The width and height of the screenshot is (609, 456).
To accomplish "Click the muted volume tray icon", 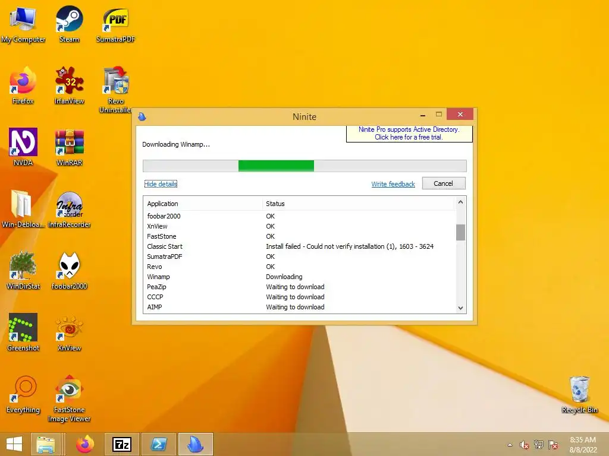I will 525,445.
